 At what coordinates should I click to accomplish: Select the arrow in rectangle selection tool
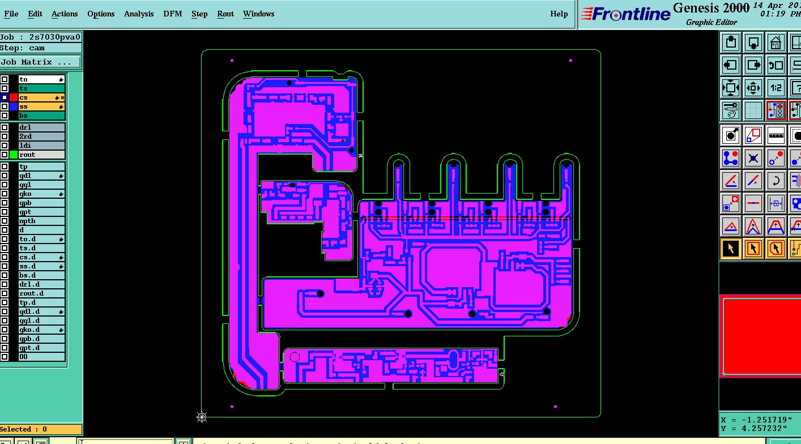point(753,248)
